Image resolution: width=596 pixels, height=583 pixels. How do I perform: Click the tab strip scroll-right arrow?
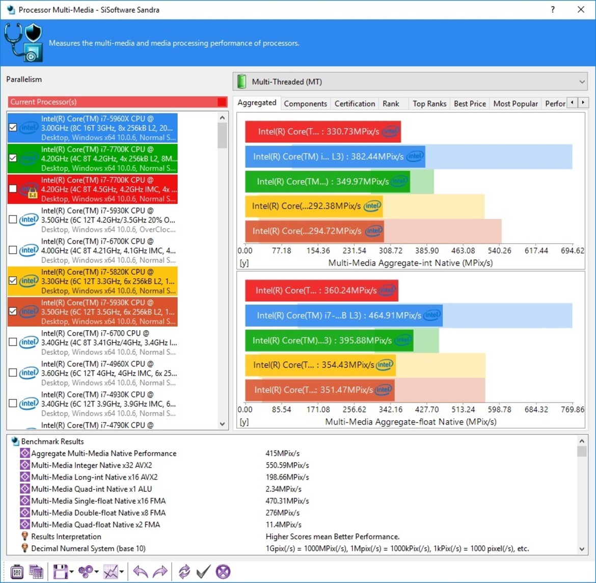tap(583, 102)
